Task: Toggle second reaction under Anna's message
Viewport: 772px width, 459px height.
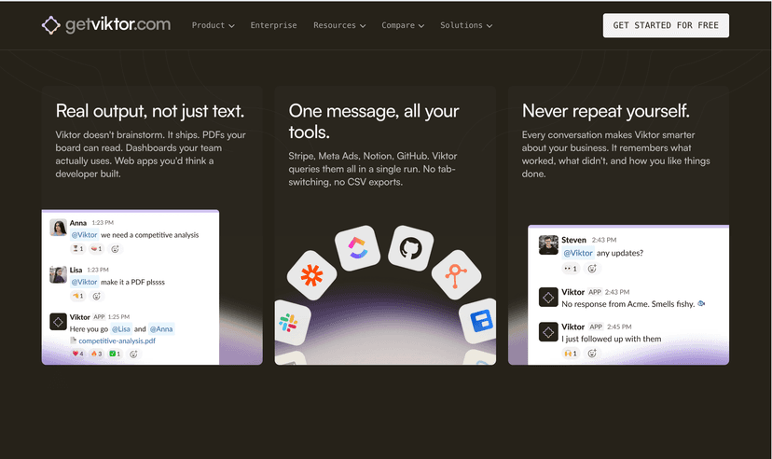Action: click(97, 249)
